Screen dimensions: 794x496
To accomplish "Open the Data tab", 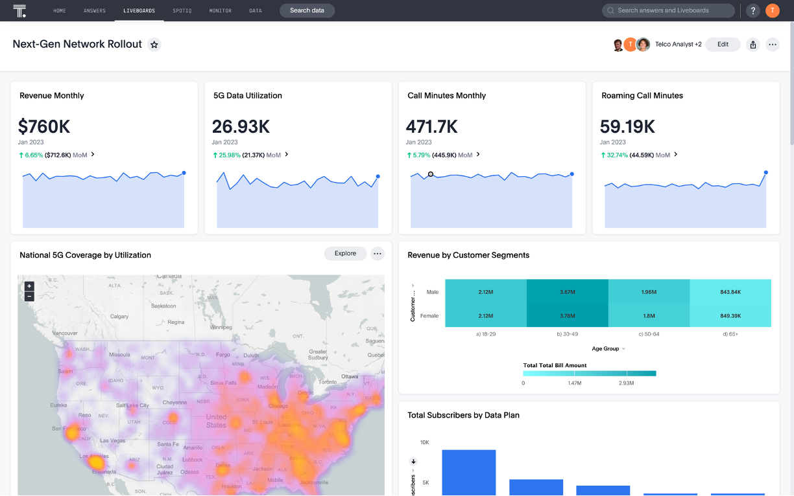I will (256, 10).
